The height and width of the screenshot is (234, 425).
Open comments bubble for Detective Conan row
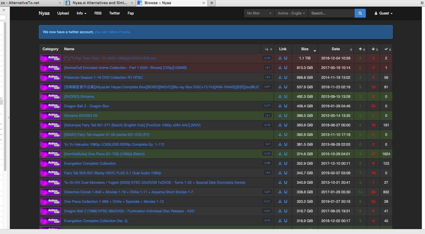tap(267, 192)
